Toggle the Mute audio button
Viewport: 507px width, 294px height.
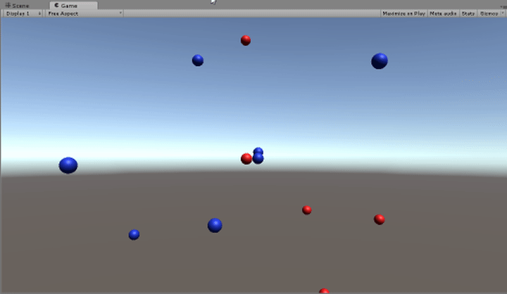(443, 13)
